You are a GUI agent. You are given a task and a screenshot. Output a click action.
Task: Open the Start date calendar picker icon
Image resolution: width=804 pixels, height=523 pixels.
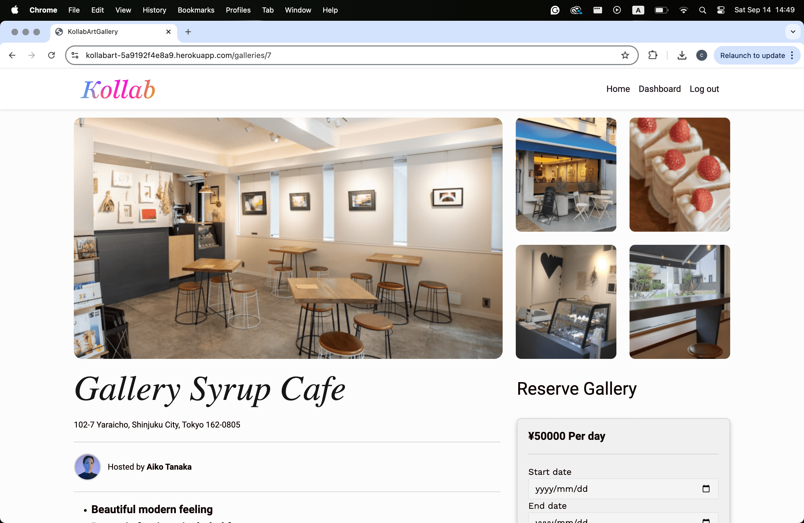tap(706, 489)
